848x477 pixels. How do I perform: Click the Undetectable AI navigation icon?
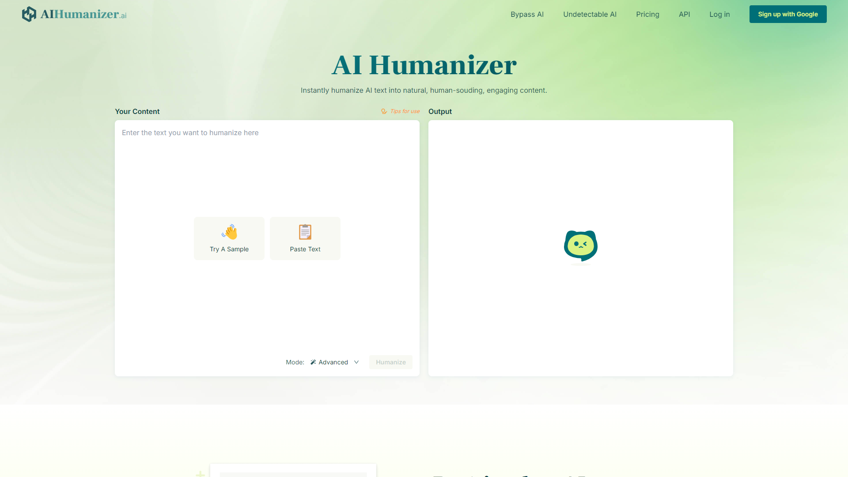[590, 14]
